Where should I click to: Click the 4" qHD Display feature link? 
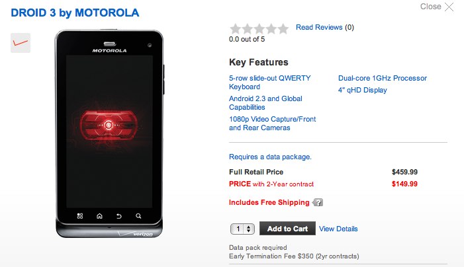click(363, 90)
